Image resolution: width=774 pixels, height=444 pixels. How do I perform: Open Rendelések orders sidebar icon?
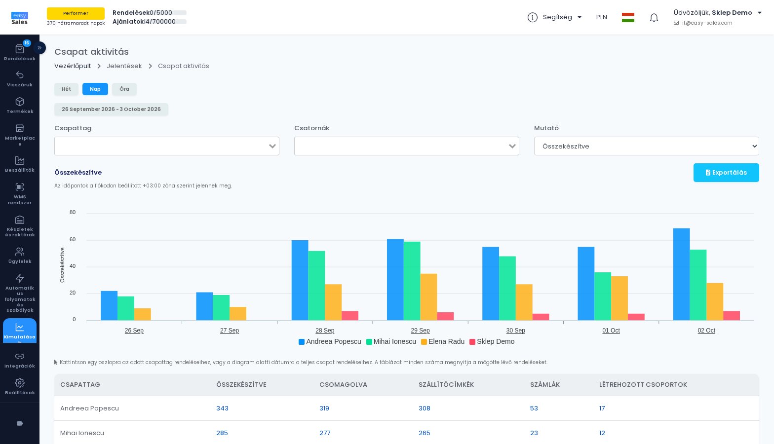(20, 49)
